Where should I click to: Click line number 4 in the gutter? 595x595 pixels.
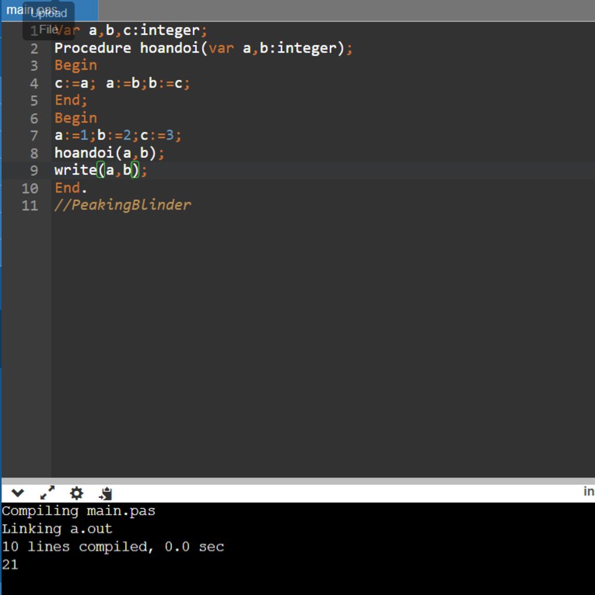click(x=34, y=84)
